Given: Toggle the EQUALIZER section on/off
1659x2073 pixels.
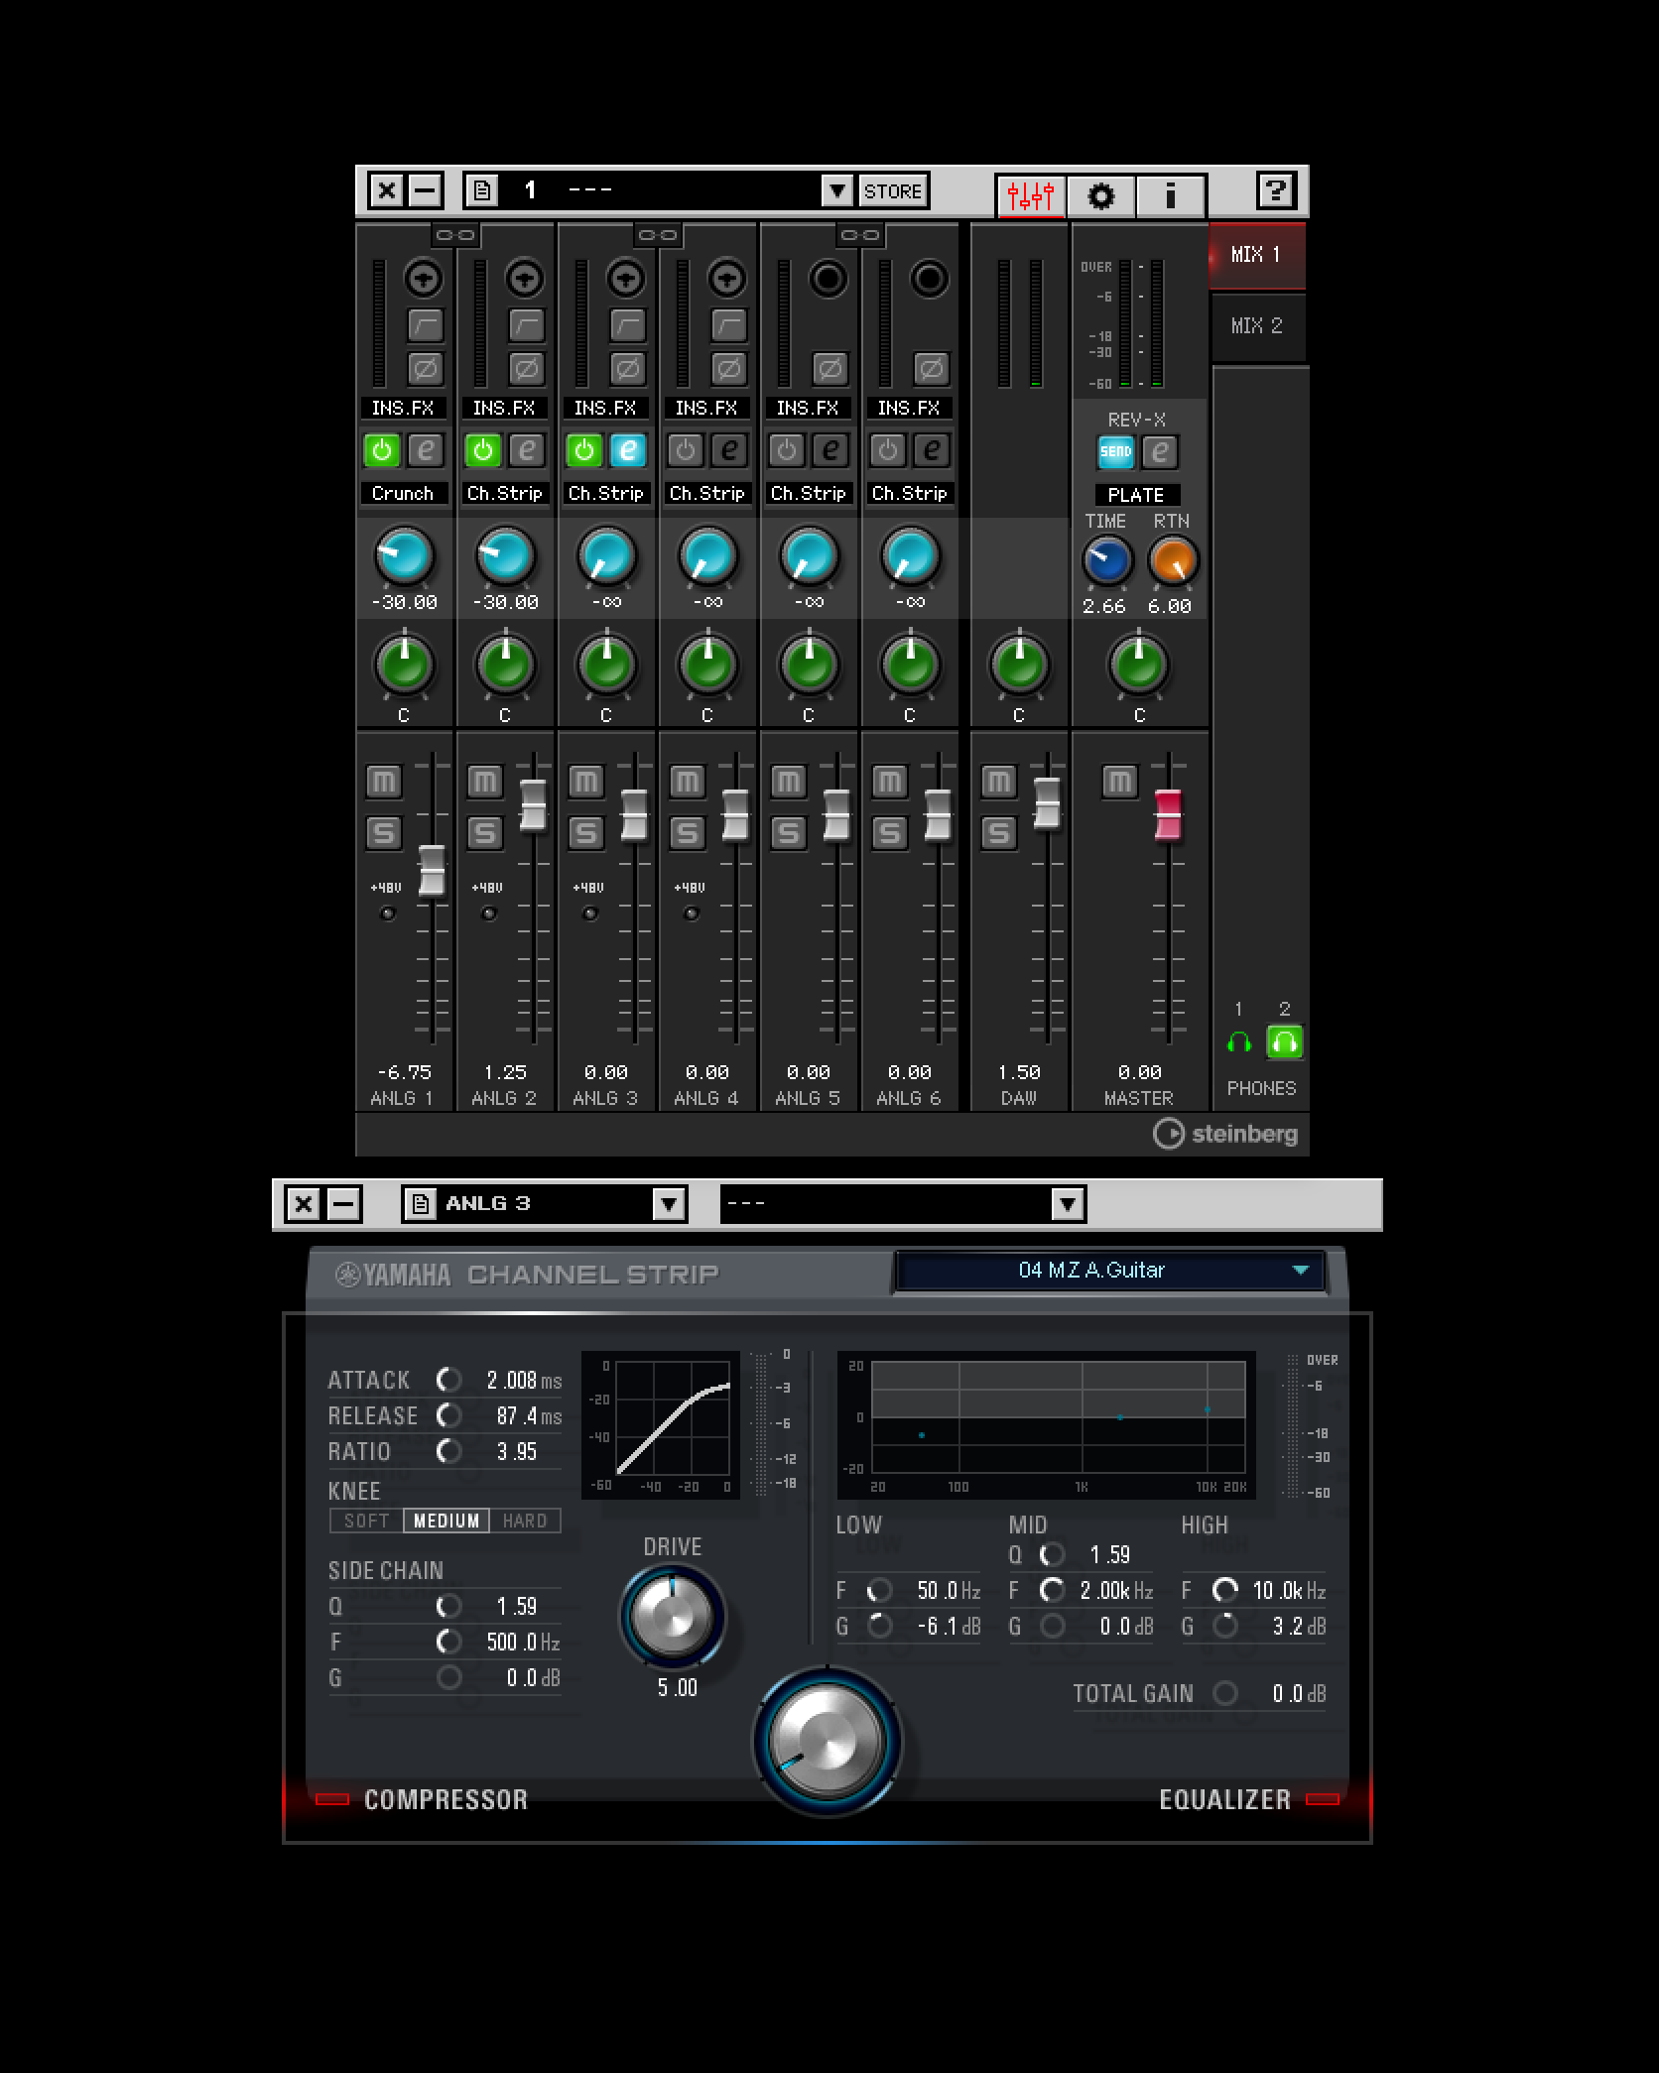Looking at the screenshot, I should 1323,1799.
